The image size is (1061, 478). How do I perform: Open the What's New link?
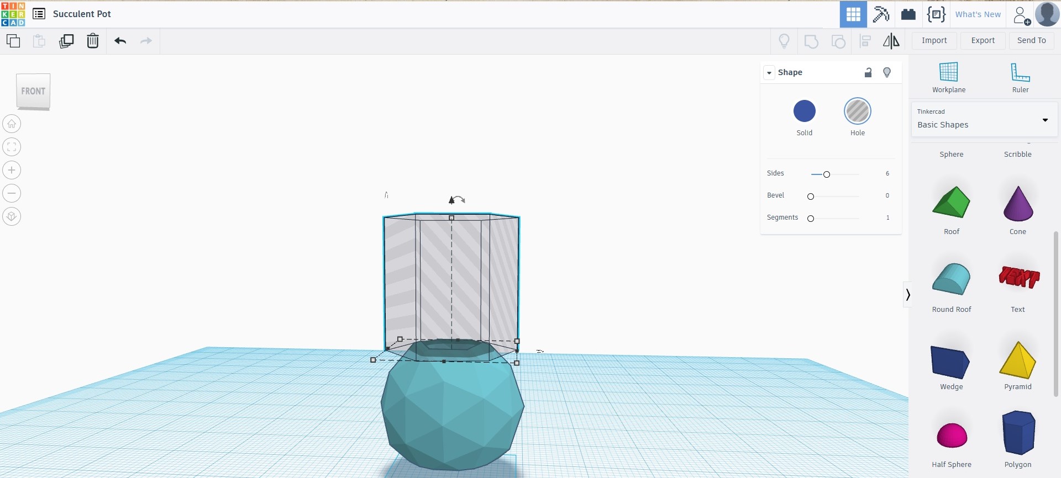click(978, 14)
